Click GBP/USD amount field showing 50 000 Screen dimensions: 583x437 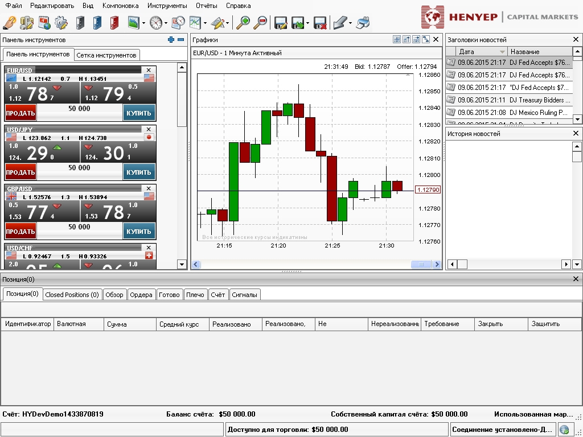[79, 227]
